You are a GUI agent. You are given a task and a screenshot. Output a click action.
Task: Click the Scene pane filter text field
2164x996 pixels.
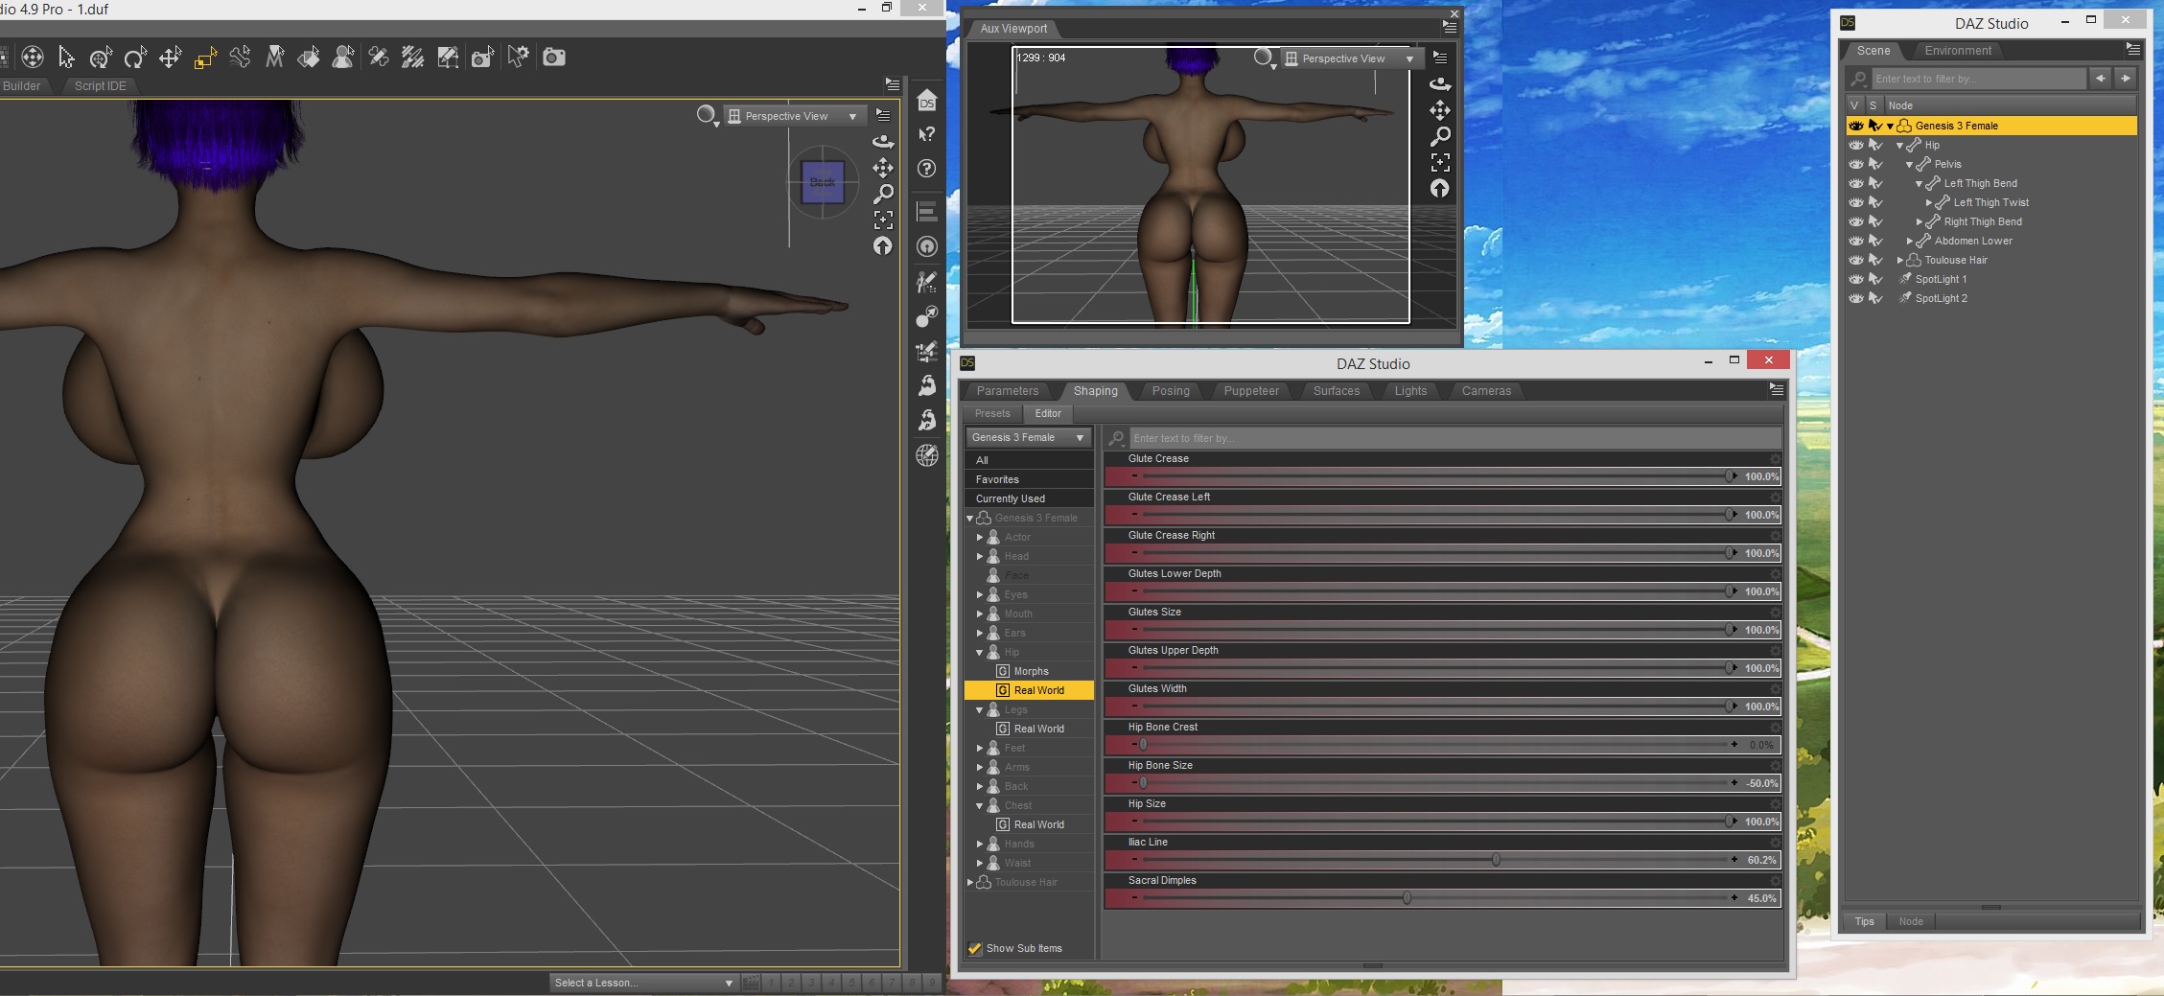click(x=1978, y=79)
